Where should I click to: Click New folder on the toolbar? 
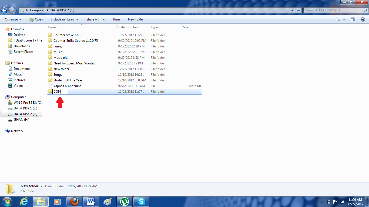point(136,19)
